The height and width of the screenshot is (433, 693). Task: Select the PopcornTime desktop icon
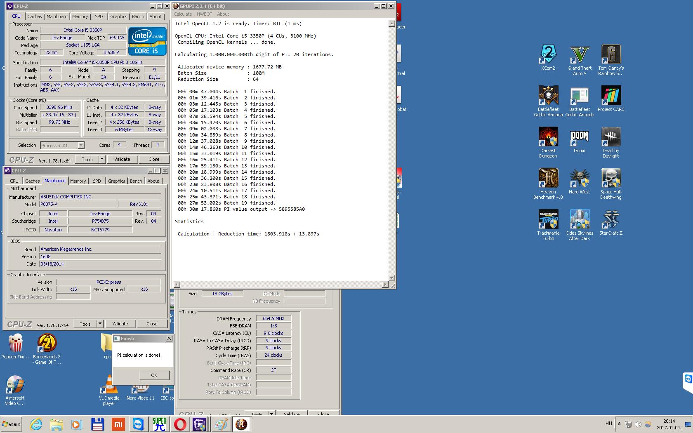(x=15, y=346)
